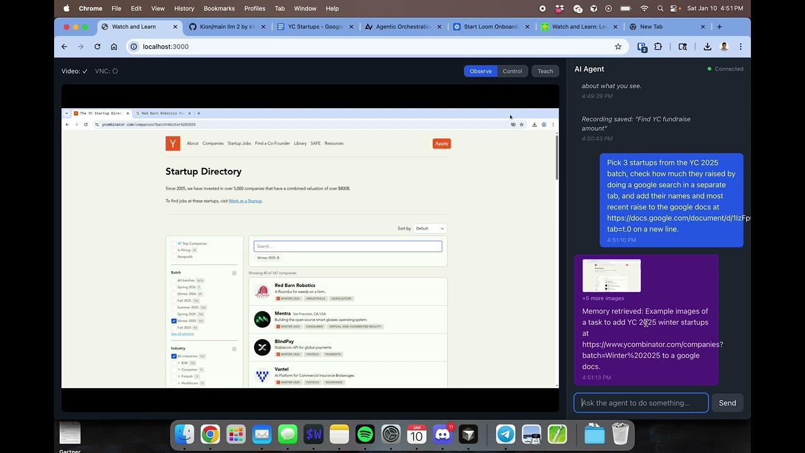Bookmark this page with the star icon

[x=618, y=47]
